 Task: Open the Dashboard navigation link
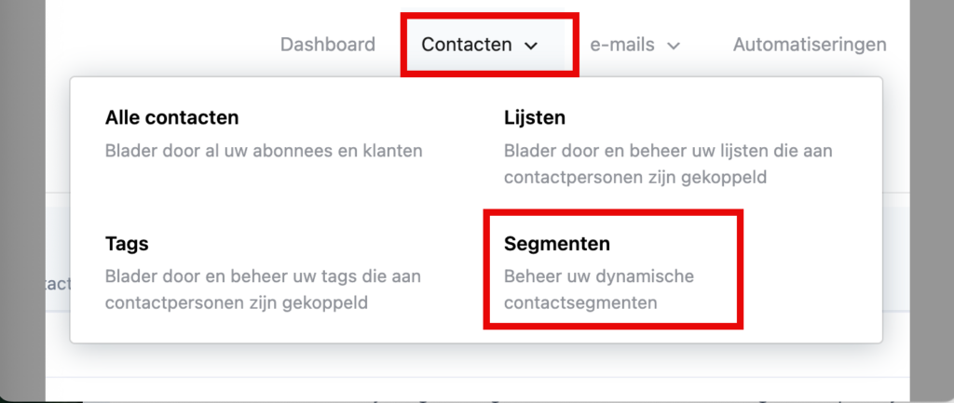tap(328, 44)
